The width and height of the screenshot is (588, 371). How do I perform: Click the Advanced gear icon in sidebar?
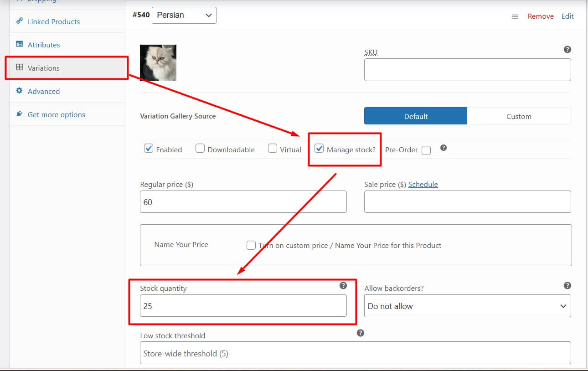19,91
